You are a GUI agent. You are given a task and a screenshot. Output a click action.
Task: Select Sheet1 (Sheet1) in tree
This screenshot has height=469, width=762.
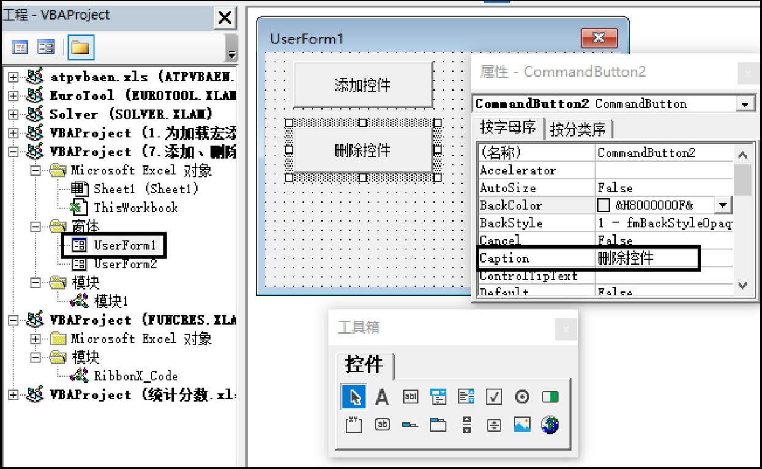coord(145,189)
